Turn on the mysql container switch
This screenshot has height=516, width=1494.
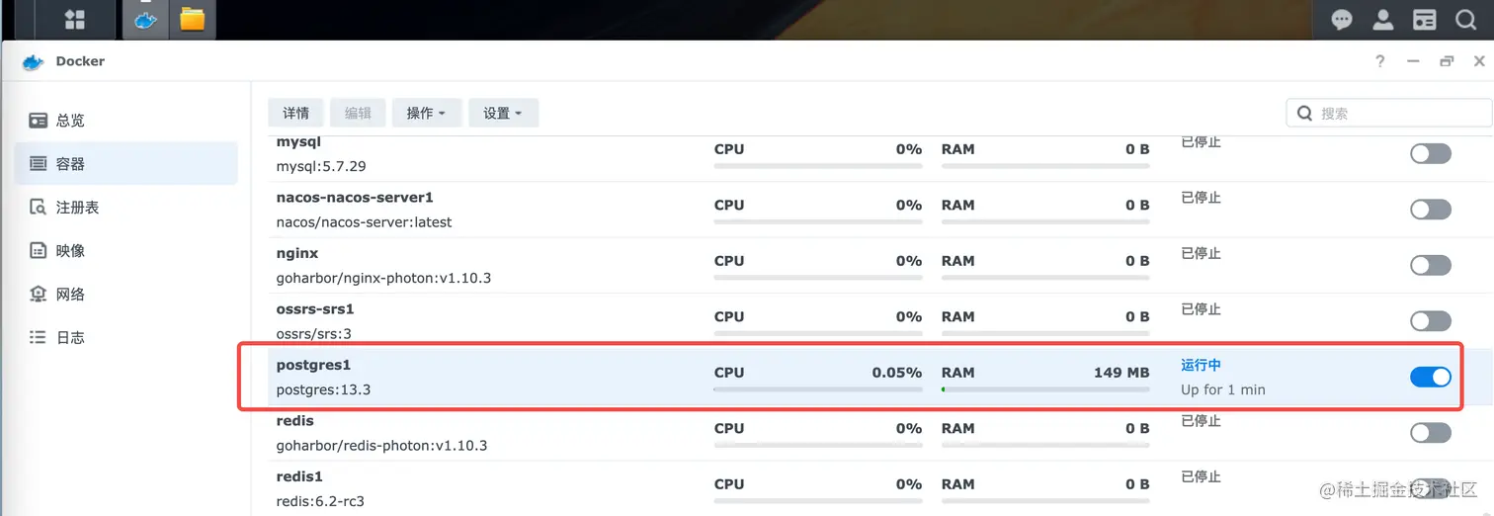point(1430,153)
